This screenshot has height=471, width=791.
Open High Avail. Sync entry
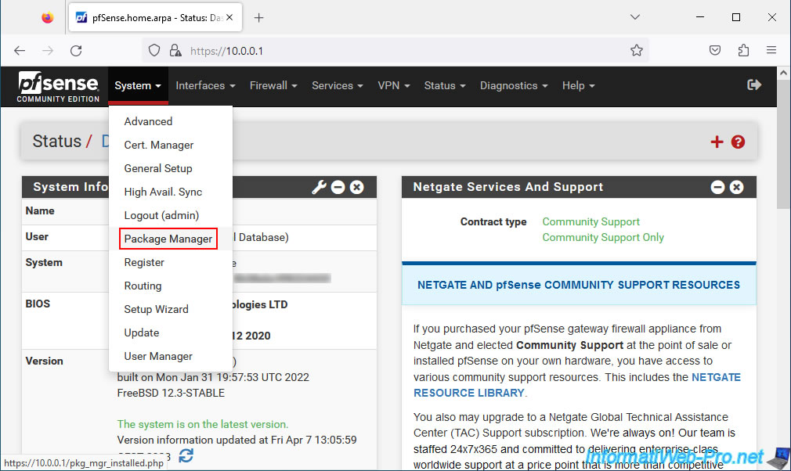pyautogui.click(x=163, y=192)
